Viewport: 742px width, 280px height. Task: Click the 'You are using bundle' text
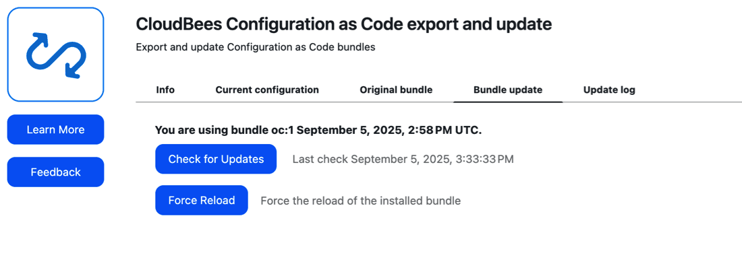coord(213,131)
